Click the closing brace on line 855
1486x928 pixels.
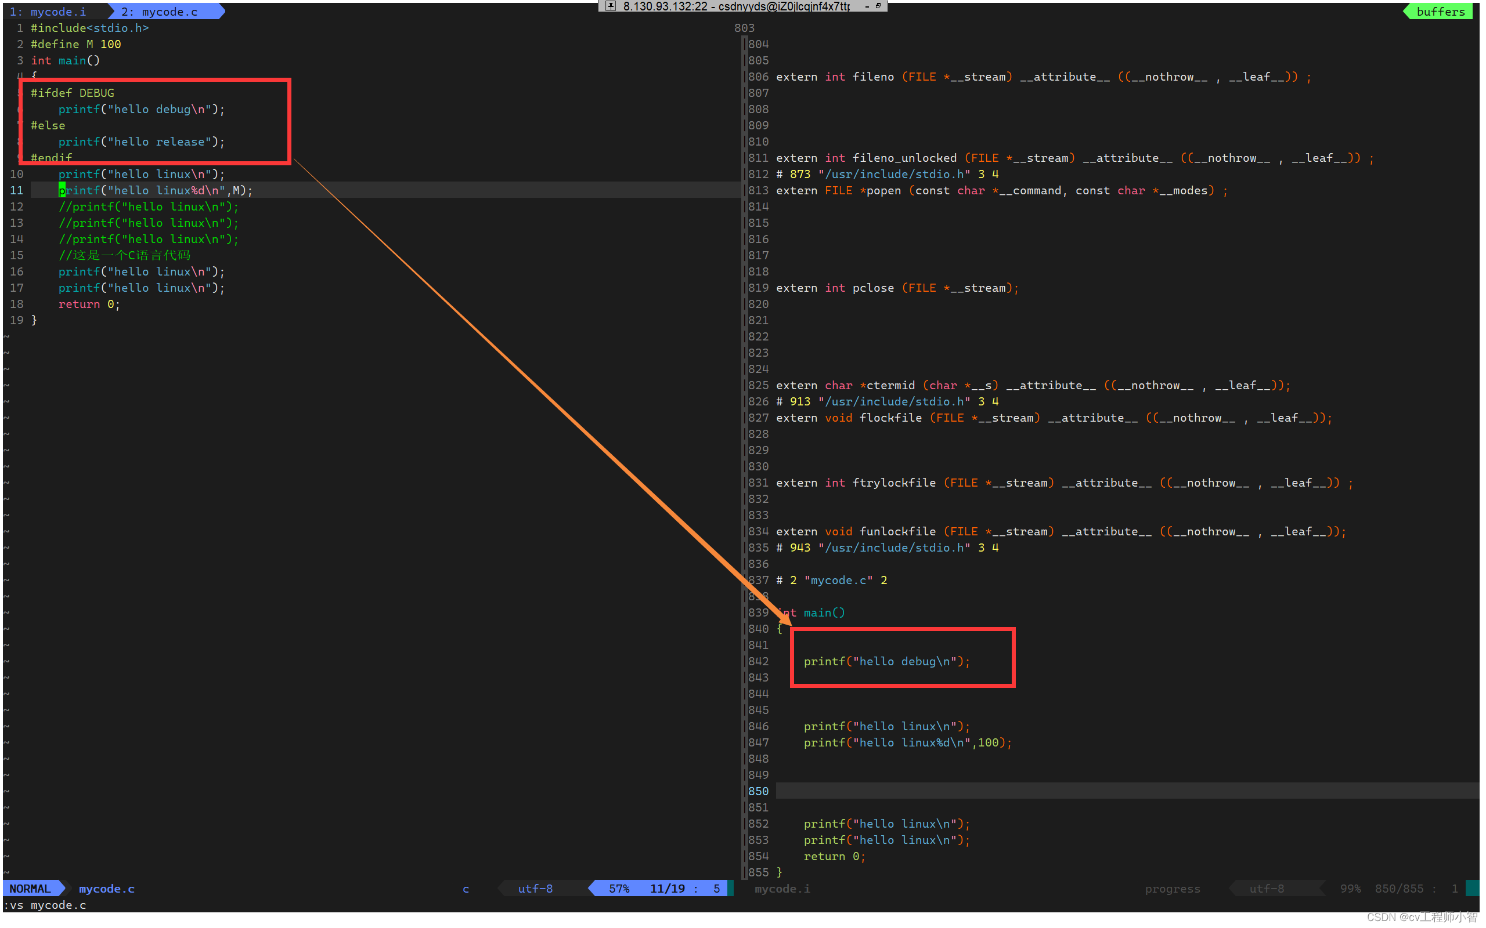(780, 872)
